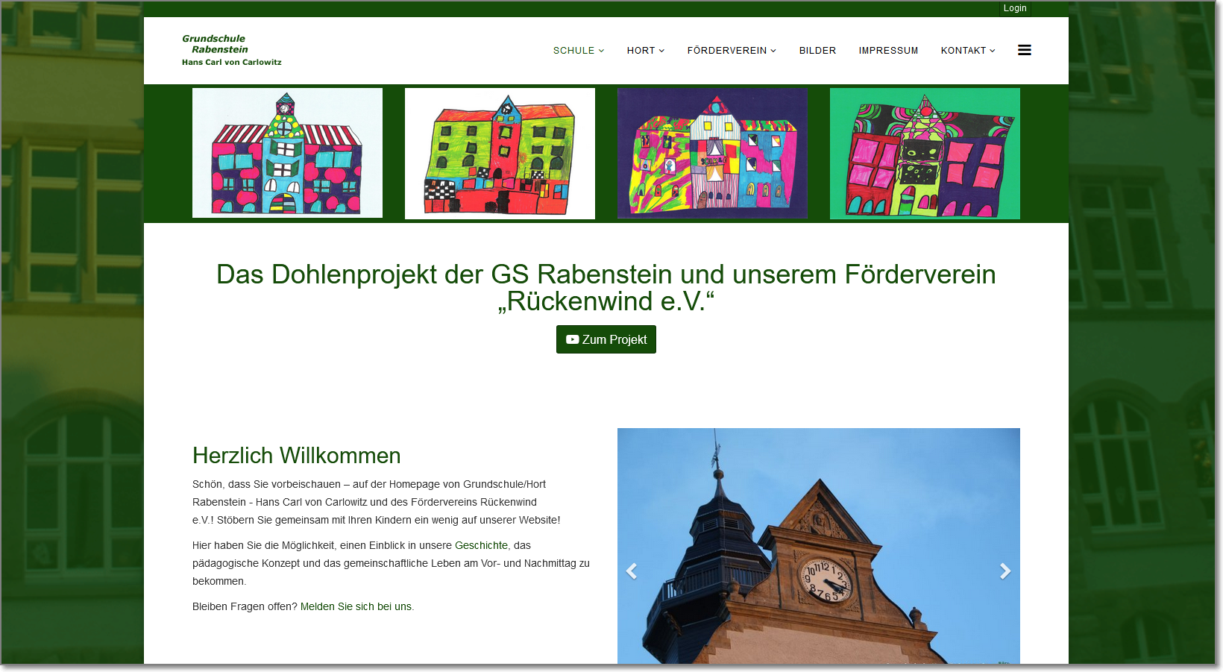The width and height of the screenshot is (1223, 672).
Task: Open the Förderverein dropdown menu
Action: click(731, 51)
